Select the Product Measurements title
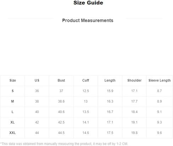Image resolution: width=173 pixels, height=146 pixels. point(88,21)
